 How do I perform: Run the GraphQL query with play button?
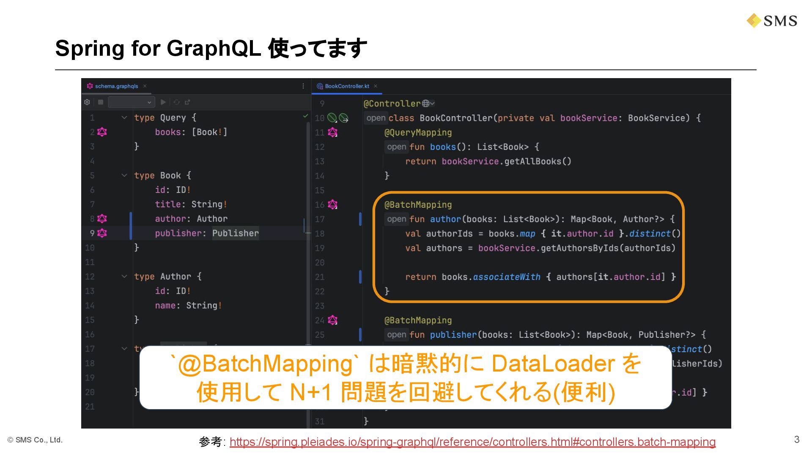(x=163, y=102)
